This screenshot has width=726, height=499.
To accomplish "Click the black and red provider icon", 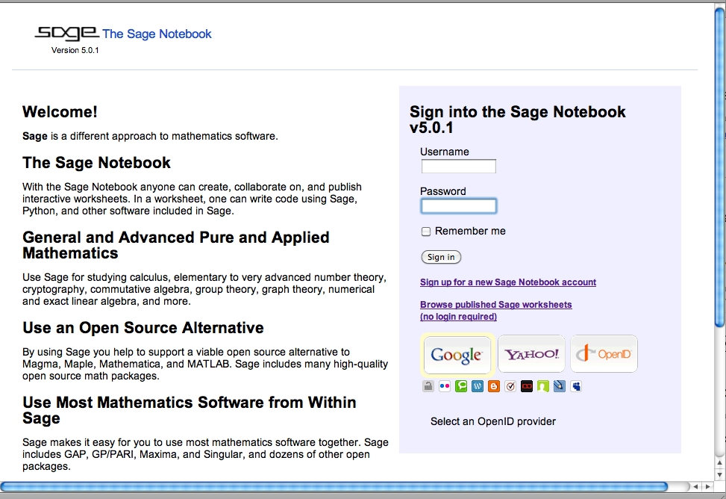I will point(527,386).
